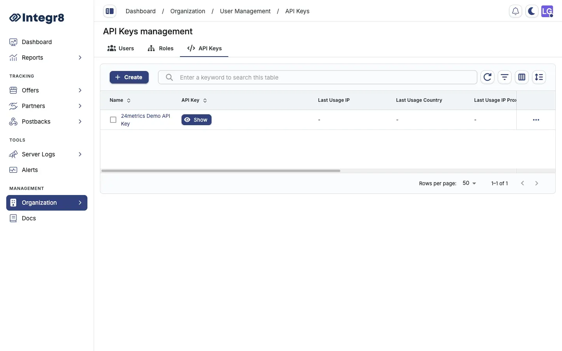
Task: Expand Organization submenu chevron
Action: 80,203
